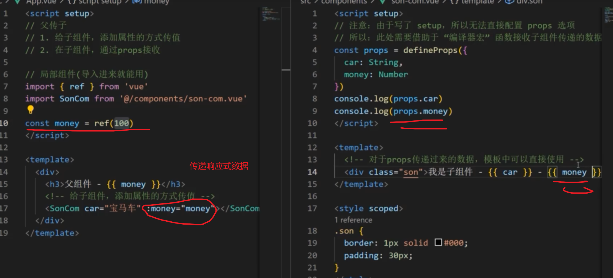Open the #000 color swatch picker

(438, 242)
